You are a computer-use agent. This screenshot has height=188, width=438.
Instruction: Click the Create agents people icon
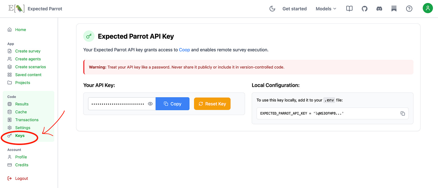coord(10,59)
